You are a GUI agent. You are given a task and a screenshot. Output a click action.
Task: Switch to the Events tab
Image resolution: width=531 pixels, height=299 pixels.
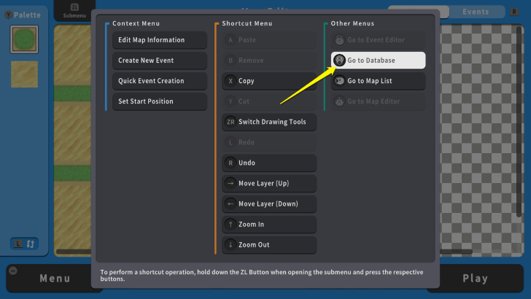pos(476,12)
